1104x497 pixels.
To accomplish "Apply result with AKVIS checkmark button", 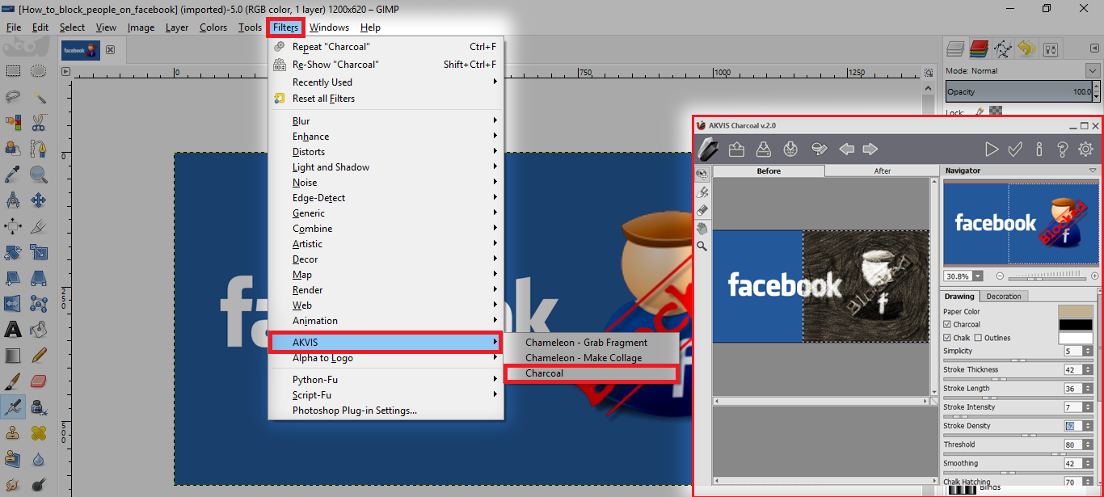I will [1015, 149].
